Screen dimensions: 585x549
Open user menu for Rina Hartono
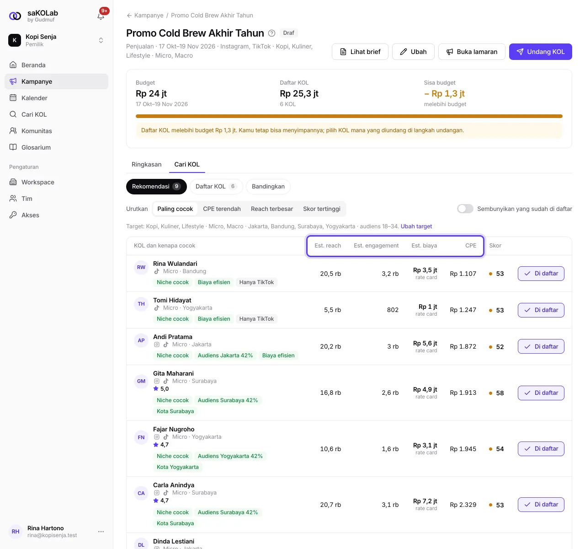coord(101,532)
